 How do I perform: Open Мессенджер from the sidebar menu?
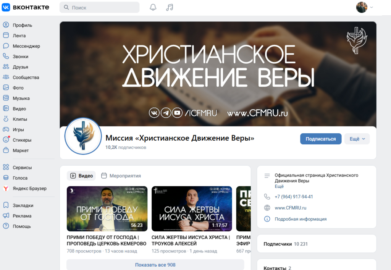[26, 46]
